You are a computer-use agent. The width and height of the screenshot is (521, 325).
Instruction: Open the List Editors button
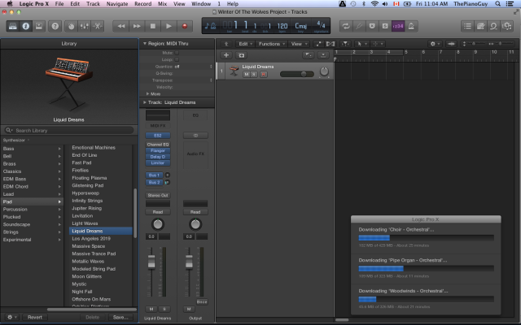click(x=467, y=26)
